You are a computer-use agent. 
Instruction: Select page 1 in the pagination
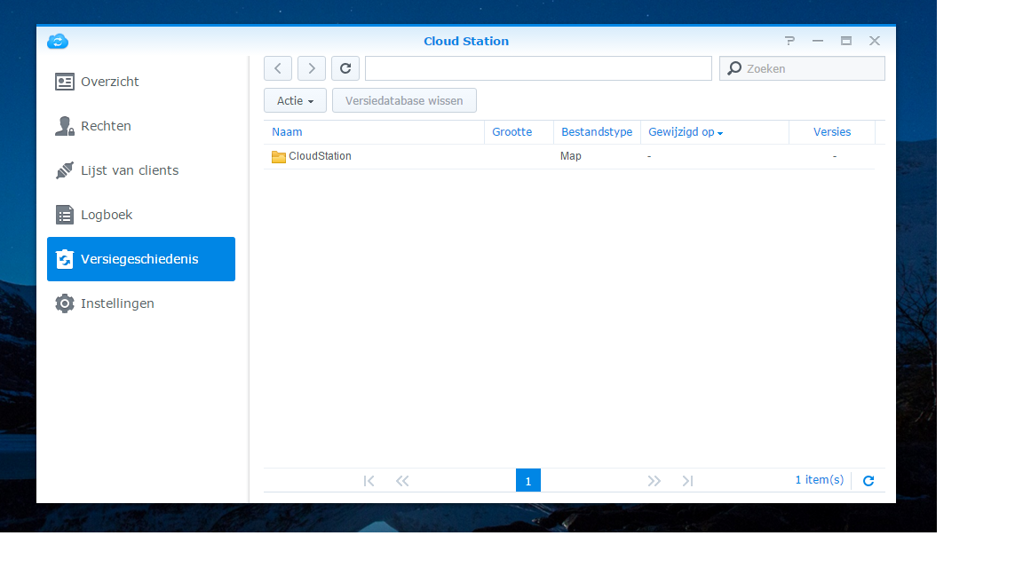point(528,481)
